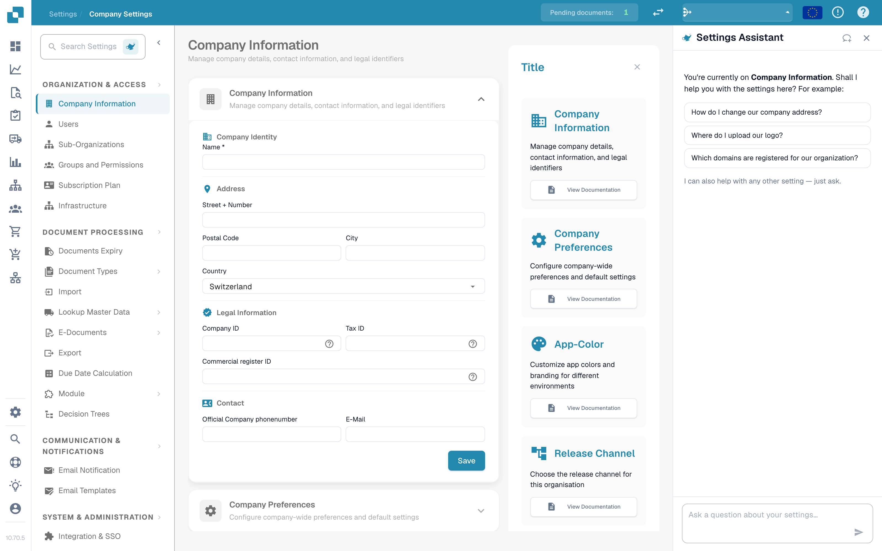This screenshot has width=882, height=551.
Task: Click the assistant question text box
Action: 777,523
